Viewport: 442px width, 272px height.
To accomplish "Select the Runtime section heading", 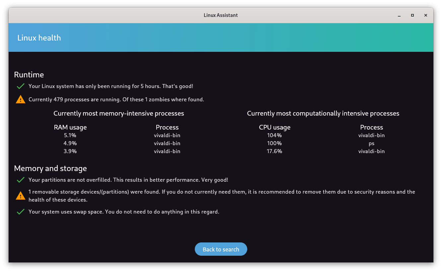I will coord(29,75).
